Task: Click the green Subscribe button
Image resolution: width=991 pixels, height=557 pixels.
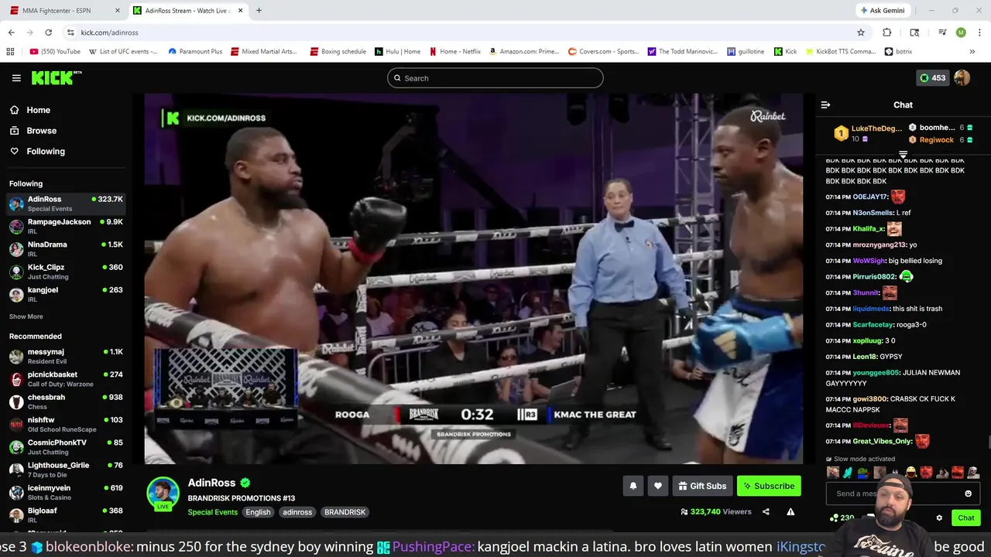Action: 769,486
